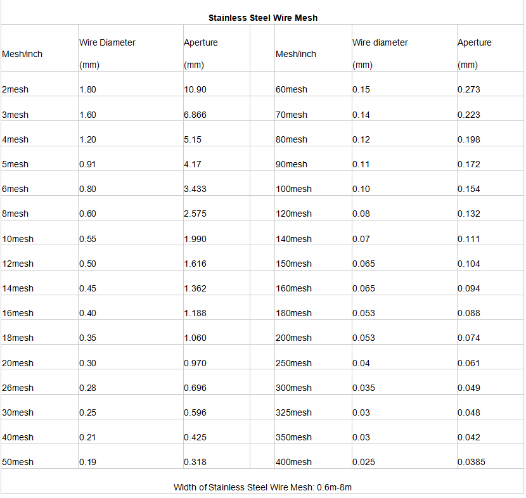Click the Stainless Steel Wire Mesh title

tap(263, 18)
